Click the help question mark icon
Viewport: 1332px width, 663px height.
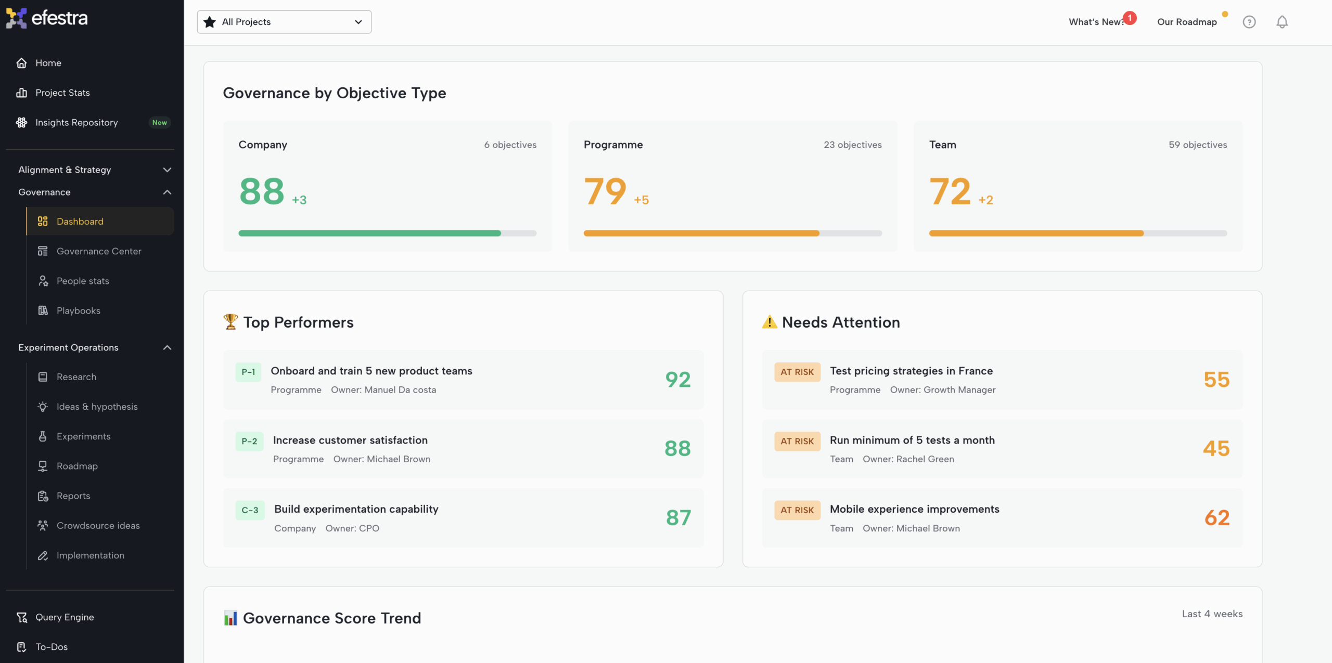click(x=1249, y=22)
